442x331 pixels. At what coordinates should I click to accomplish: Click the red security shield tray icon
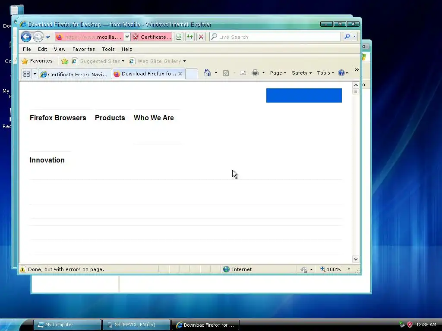pyautogui.click(x=410, y=325)
